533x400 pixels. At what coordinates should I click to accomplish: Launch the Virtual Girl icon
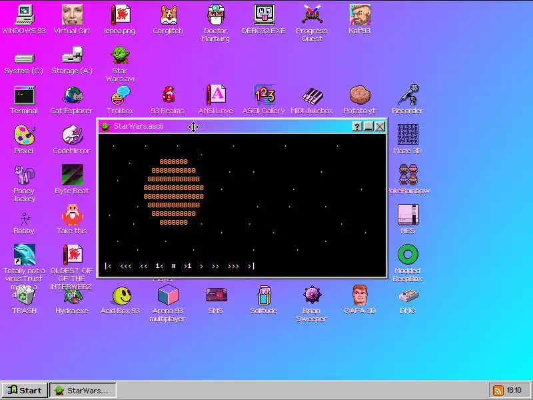click(x=72, y=19)
